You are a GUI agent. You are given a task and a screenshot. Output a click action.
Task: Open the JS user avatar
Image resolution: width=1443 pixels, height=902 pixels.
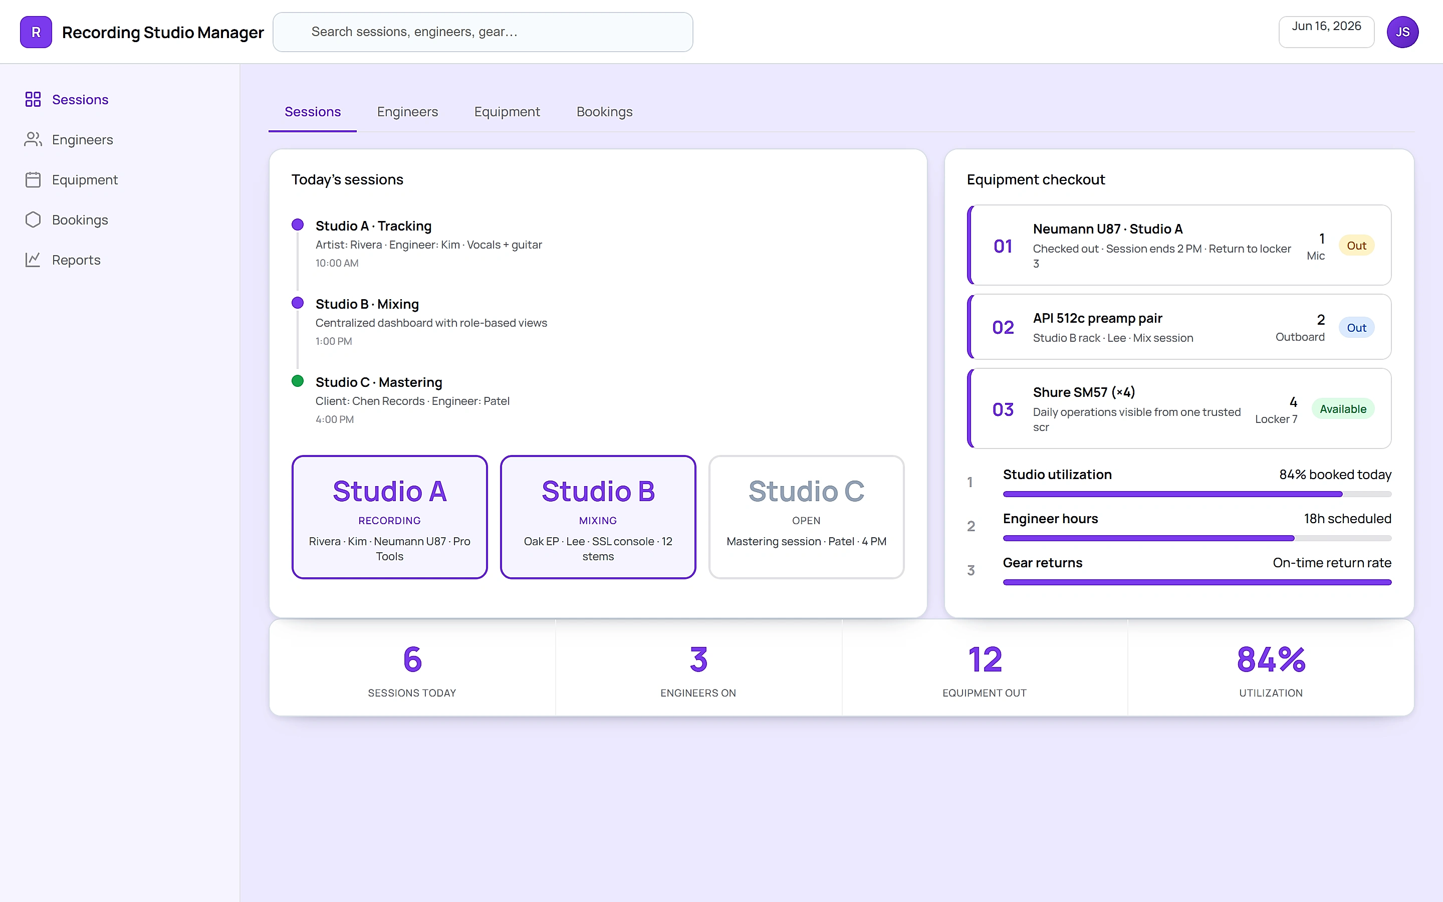click(1402, 32)
